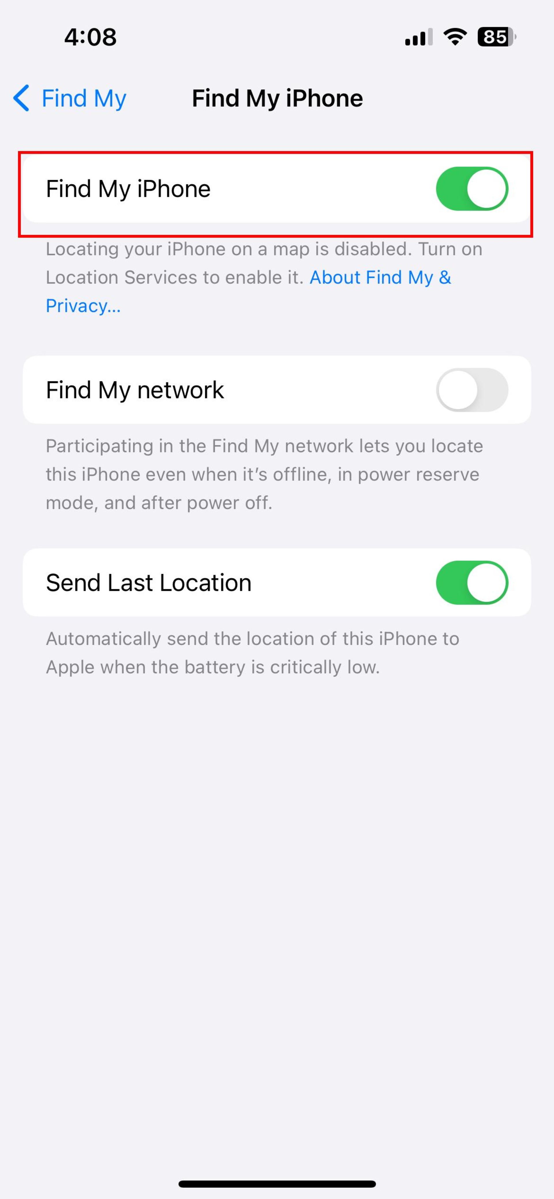The width and height of the screenshot is (554, 1199).
Task: Tap Send Last Location settings row
Action: [277, 582]
